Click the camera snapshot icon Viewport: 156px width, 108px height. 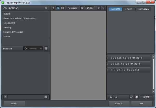(x=46, y=97)
